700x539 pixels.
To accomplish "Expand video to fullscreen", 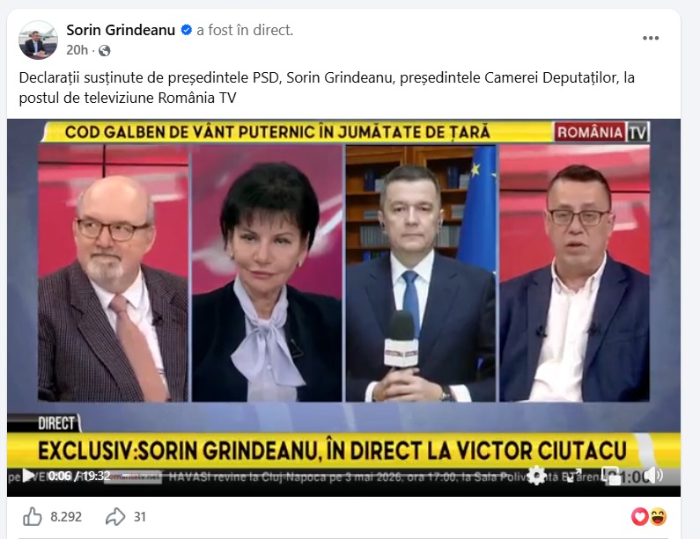I will click(574, 476).
